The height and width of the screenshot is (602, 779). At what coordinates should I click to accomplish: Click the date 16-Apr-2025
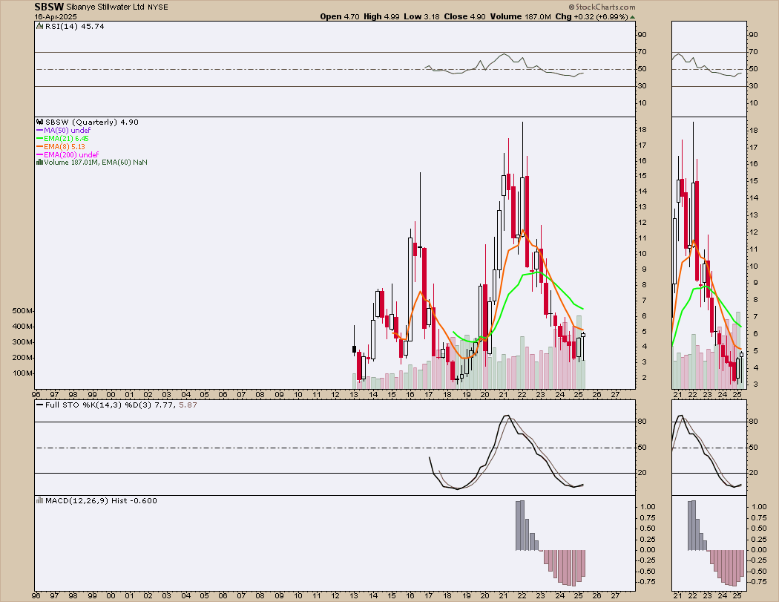tap(56, 16)
